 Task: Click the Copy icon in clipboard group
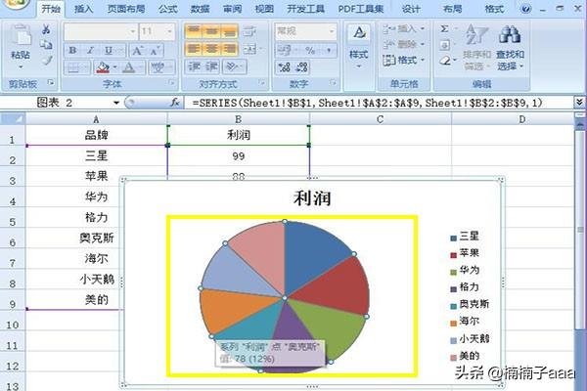click(x=46, y=45)
